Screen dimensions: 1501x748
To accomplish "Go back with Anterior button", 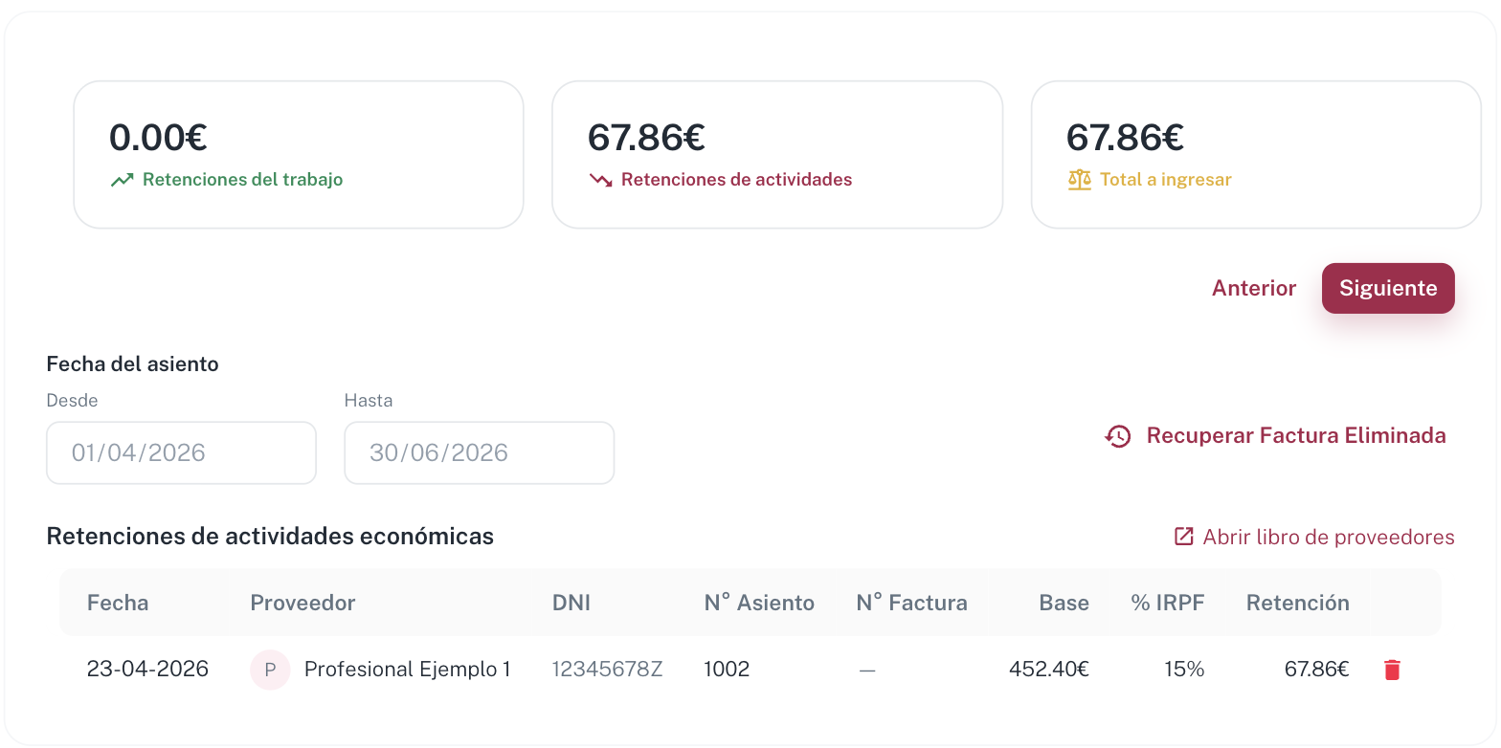I will tap(1254, 288).
